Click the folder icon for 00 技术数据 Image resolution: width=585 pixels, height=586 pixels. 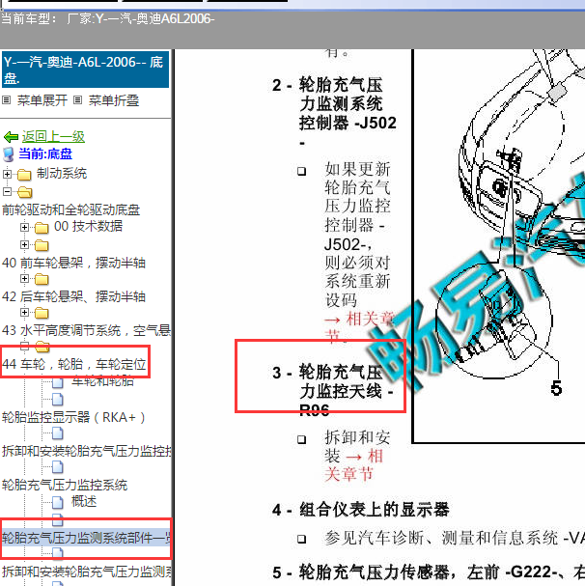[42, 227]
